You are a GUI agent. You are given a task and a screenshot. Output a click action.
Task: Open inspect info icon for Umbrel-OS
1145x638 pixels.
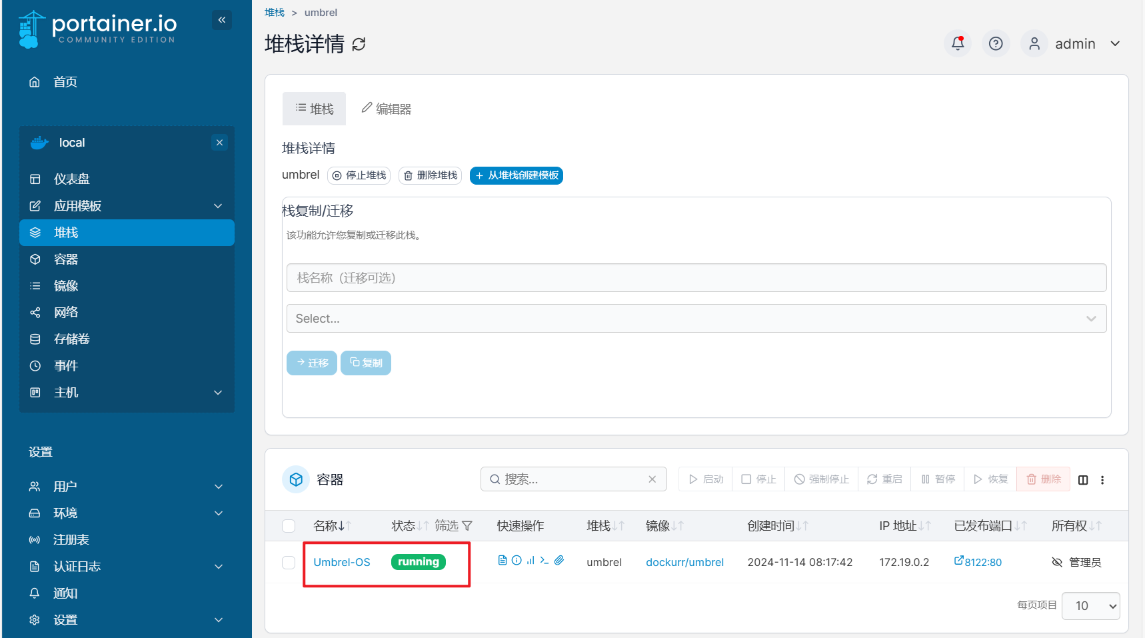click(x=517, y=560)
